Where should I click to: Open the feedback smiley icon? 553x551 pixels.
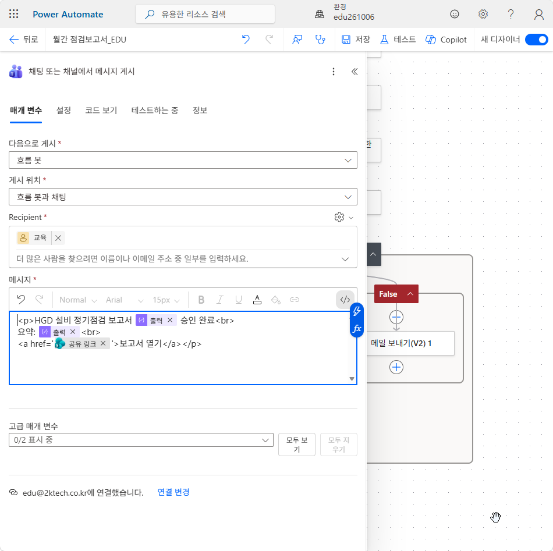455,14
